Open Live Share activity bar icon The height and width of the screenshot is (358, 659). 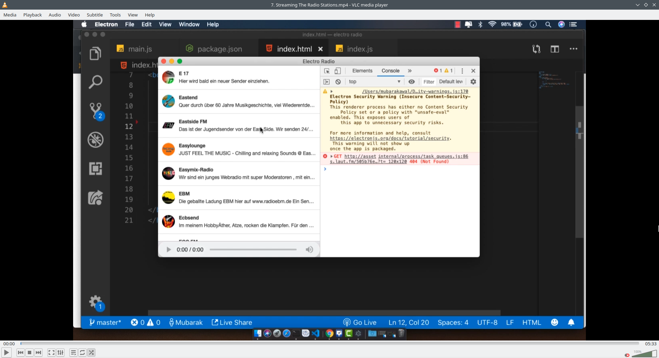click(95, 198)
